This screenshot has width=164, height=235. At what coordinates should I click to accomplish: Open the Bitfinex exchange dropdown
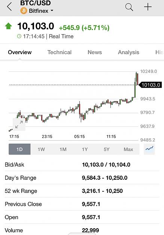click(x=41, y=11)
